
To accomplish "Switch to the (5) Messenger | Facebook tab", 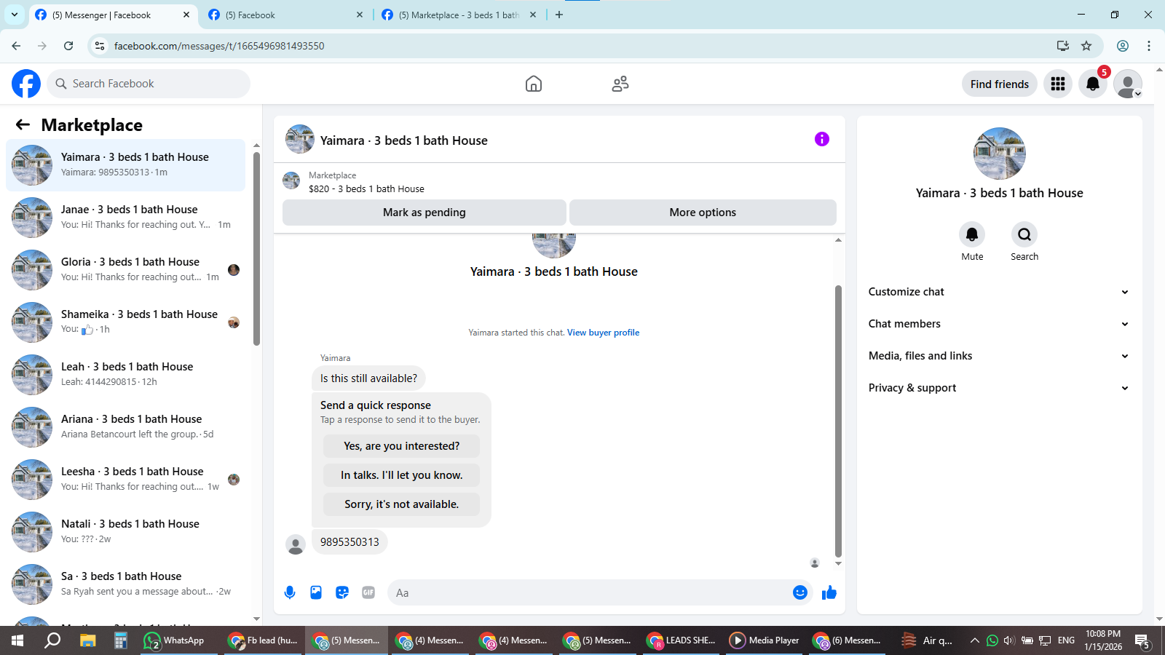I will [x=113, y=15].
